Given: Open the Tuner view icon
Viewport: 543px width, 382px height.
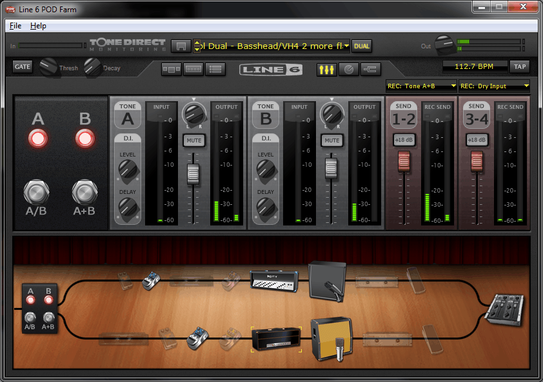Looking at the screenshot, I should (x=349, y=69).
